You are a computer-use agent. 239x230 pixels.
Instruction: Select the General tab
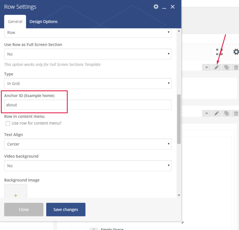coord(15,21)
